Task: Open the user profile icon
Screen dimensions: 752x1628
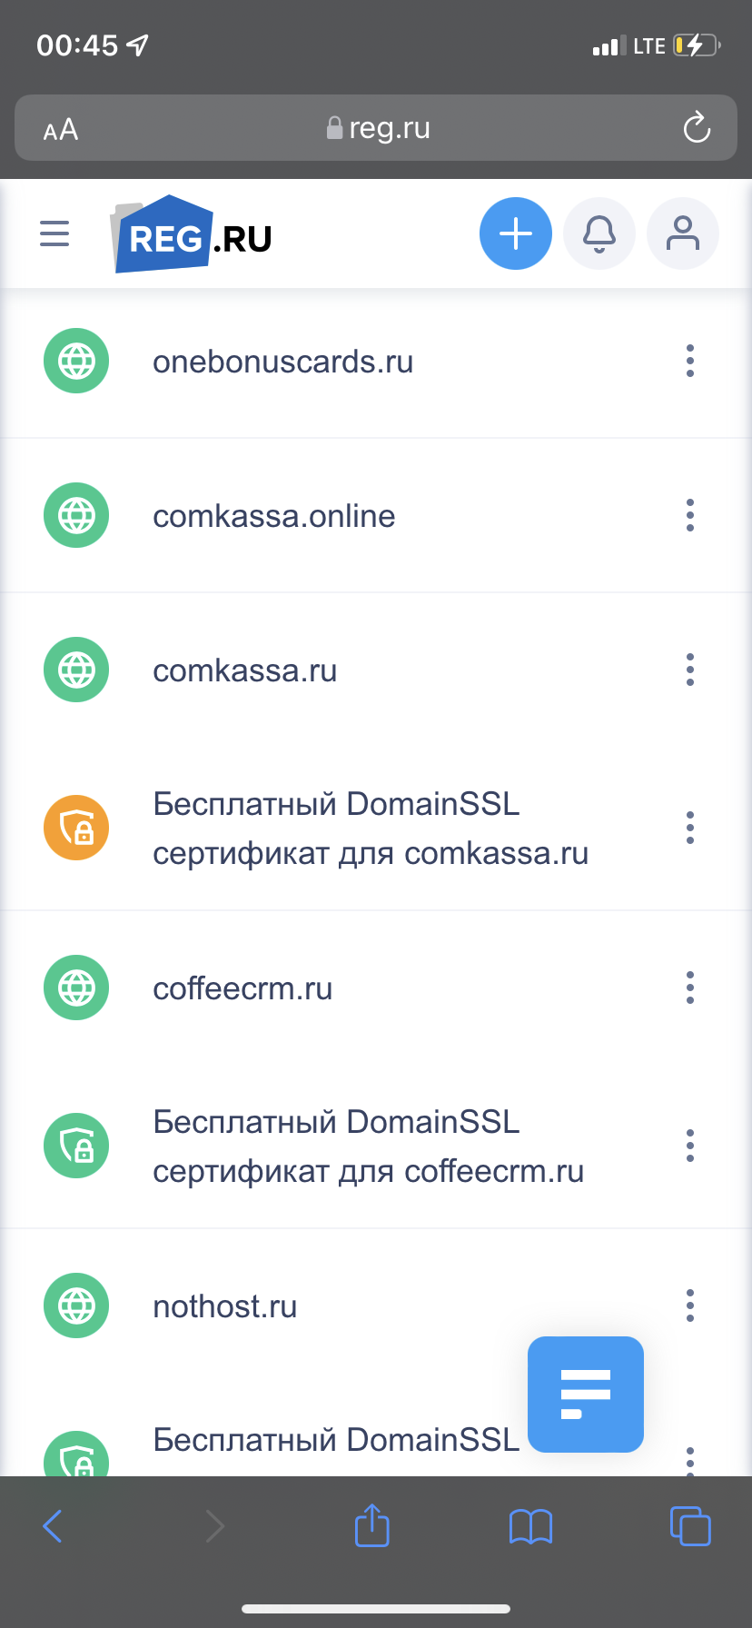Action: point(683,234)
